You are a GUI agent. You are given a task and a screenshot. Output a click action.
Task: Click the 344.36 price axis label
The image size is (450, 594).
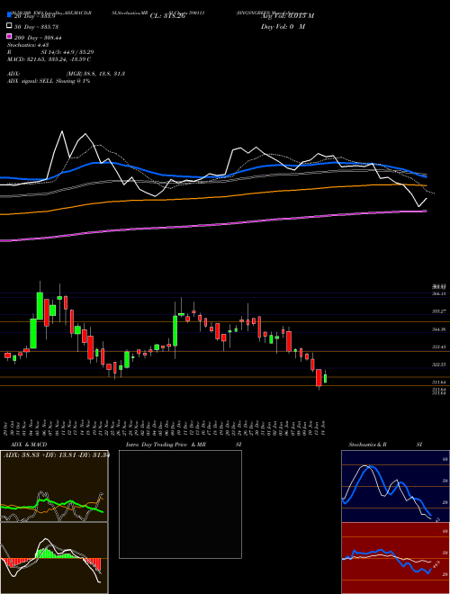[x=438, y=329]
